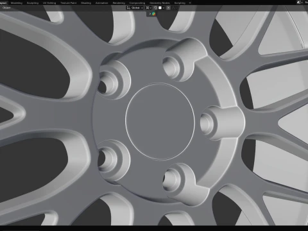Open the transform pivot point dropdown
The image size is (308, 231).
coord(148,8)
